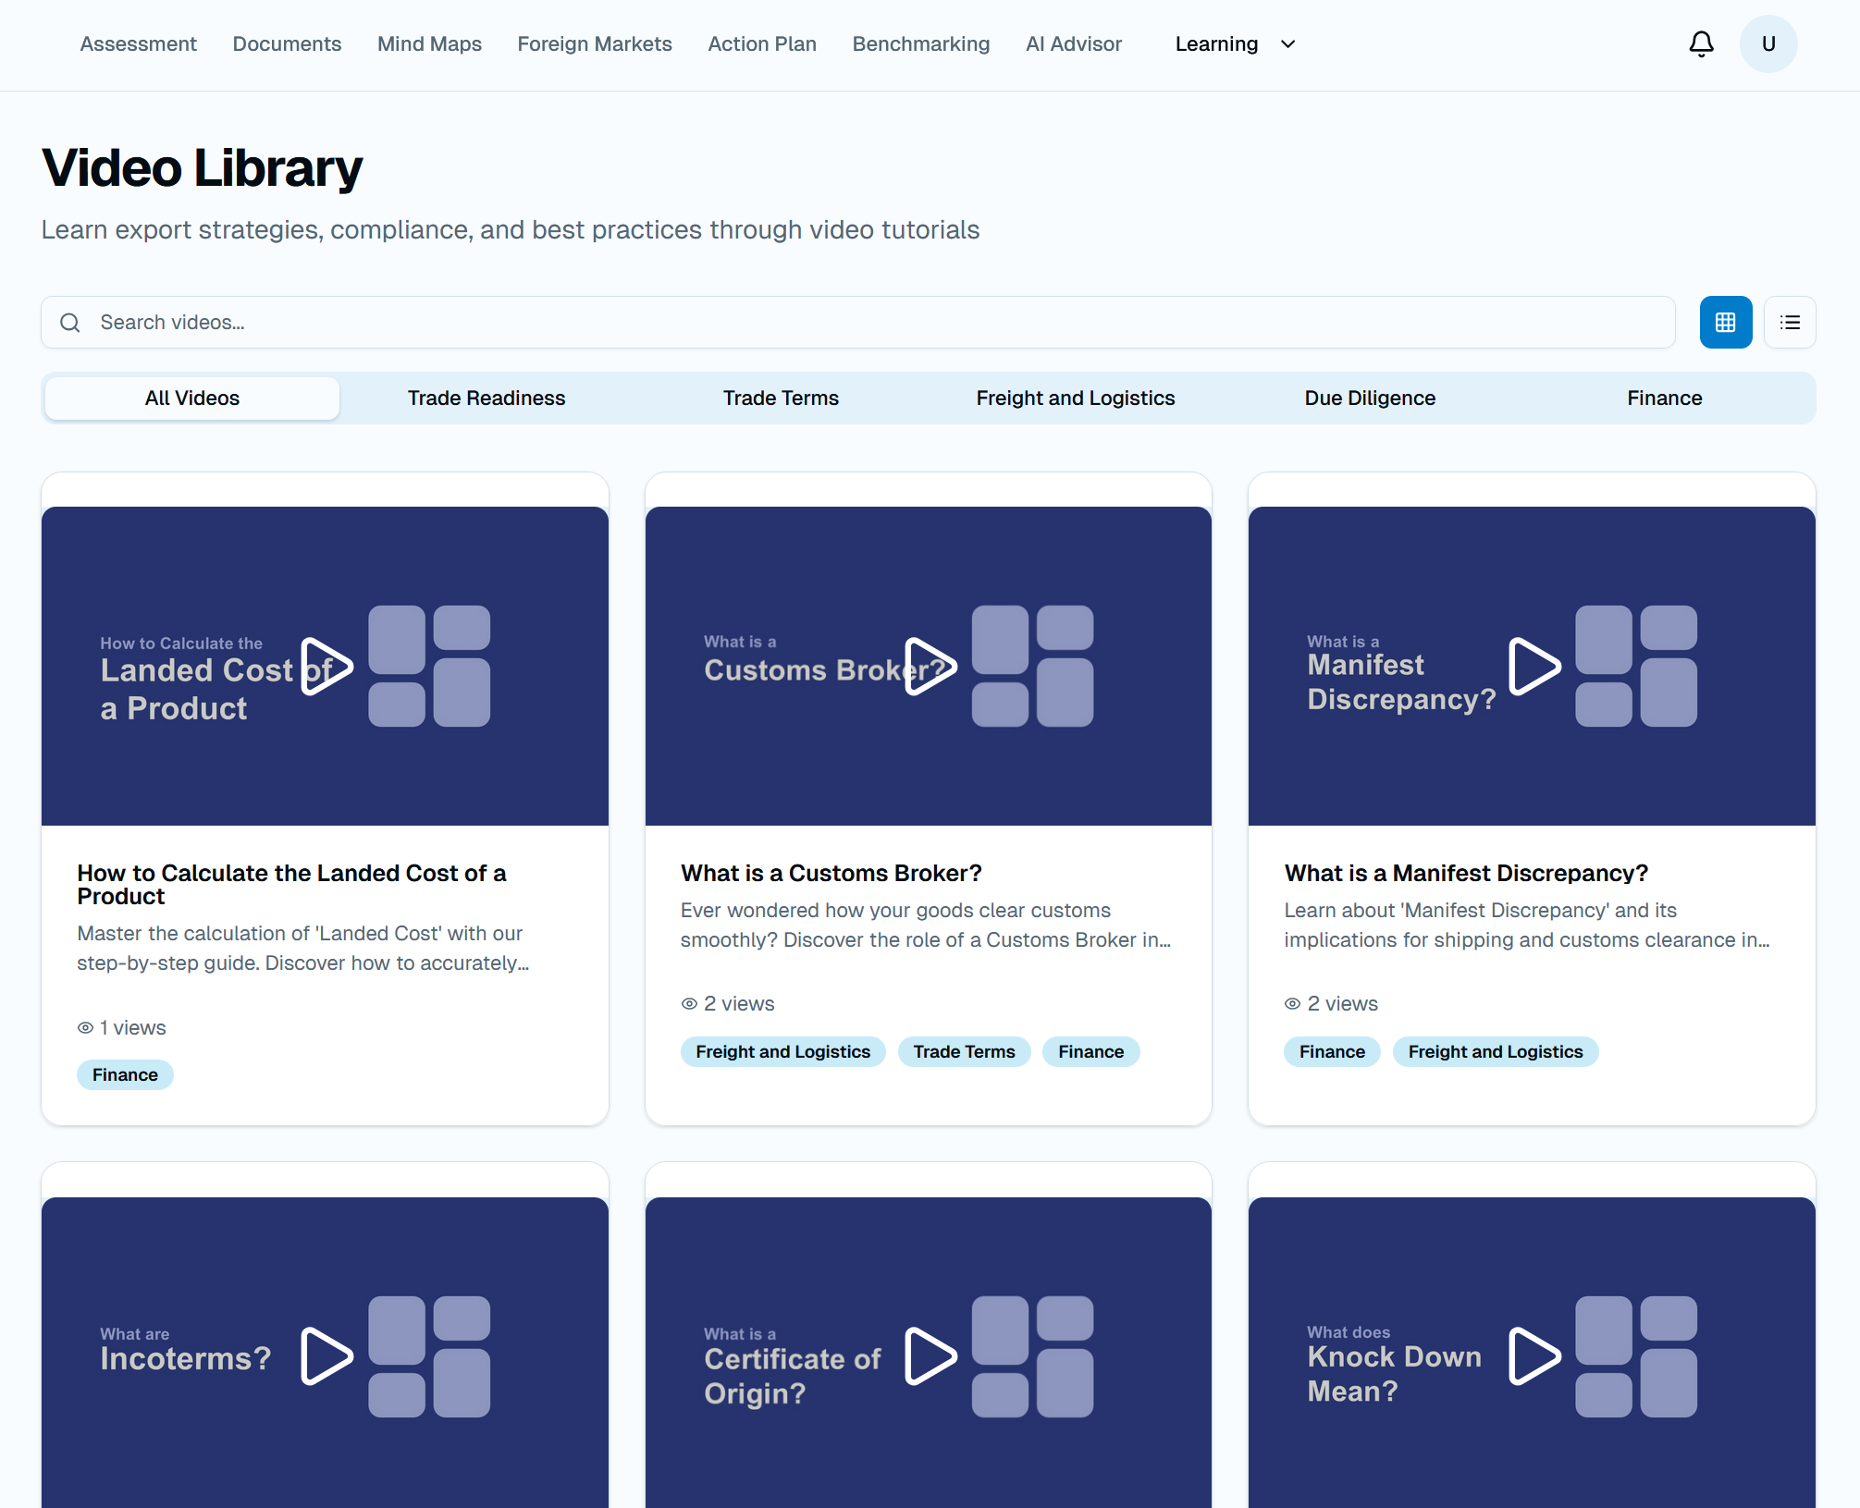Open the notifications bell
Screen dimensions: 1860x1508
(x=1701, y=44)
